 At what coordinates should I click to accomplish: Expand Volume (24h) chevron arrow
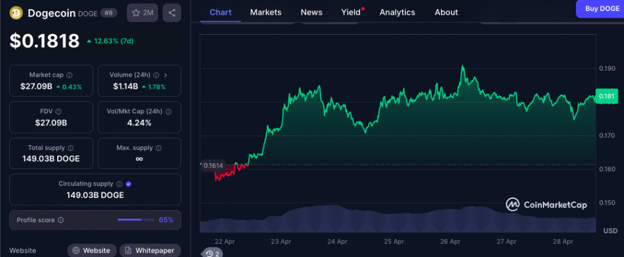pyautogui.click(x=166, y=75)
